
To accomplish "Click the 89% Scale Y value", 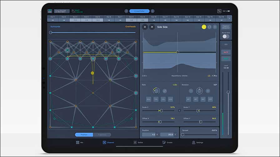I will (214, 107).
